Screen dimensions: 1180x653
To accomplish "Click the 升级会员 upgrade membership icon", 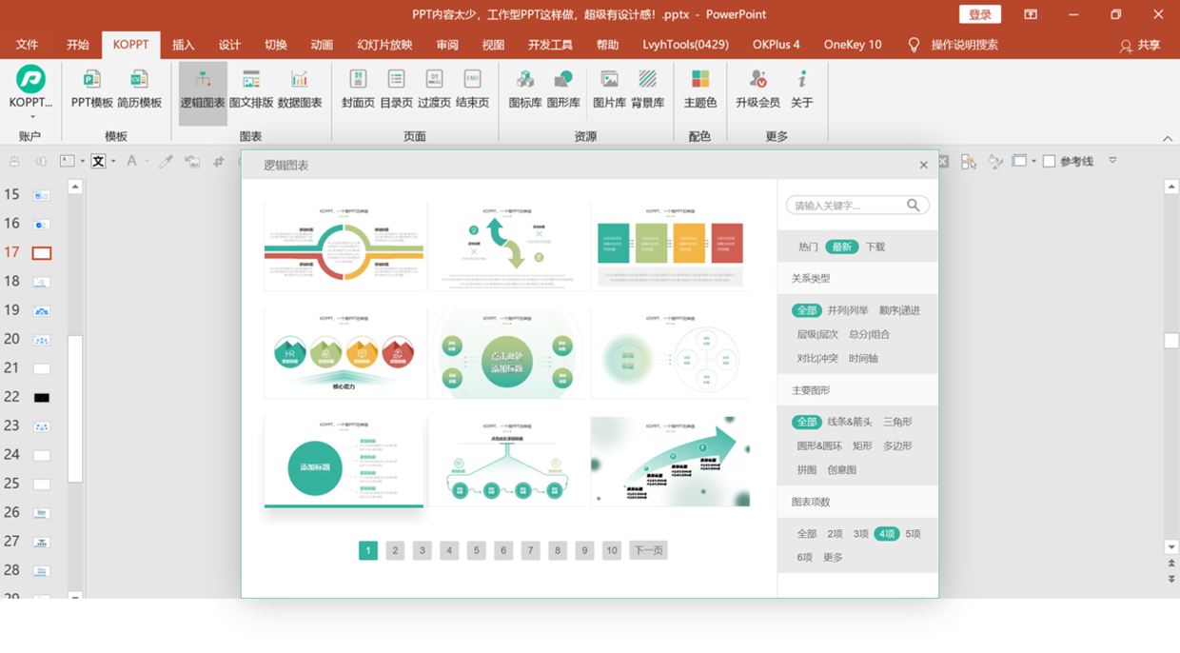I will (x=757, y=79).
